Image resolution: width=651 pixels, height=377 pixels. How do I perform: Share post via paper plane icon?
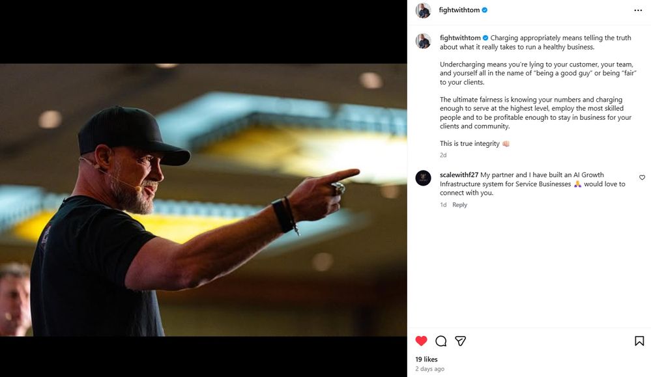pos(461,341)
